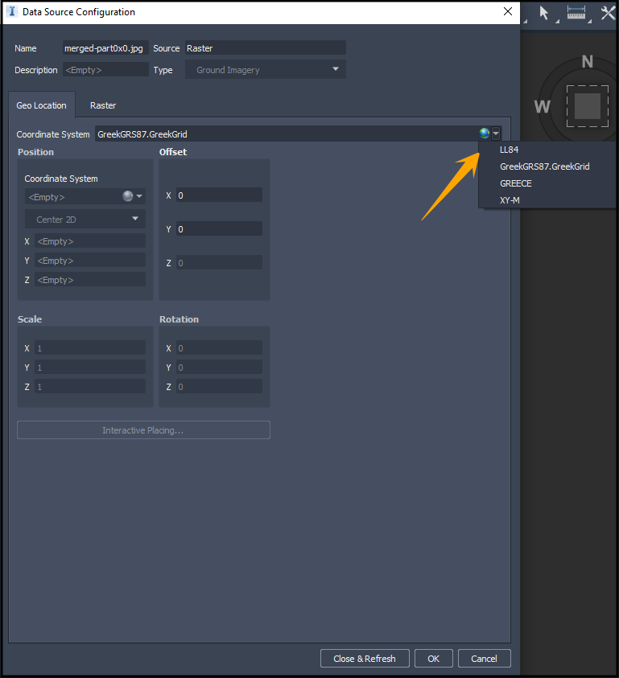The image size is (619, 678).
Task: Switch to the Raster tab
Action: click(x=103, y=105)
